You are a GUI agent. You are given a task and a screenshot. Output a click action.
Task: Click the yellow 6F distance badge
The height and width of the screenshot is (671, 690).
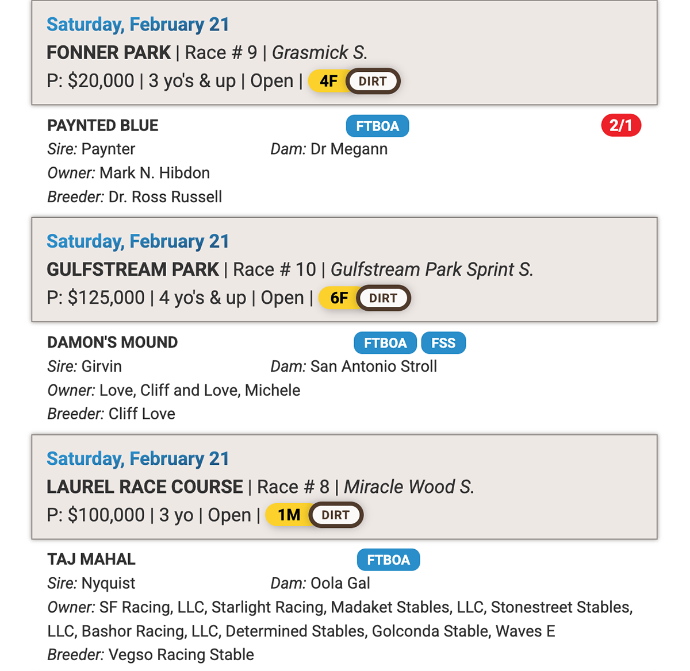[339, 298]
